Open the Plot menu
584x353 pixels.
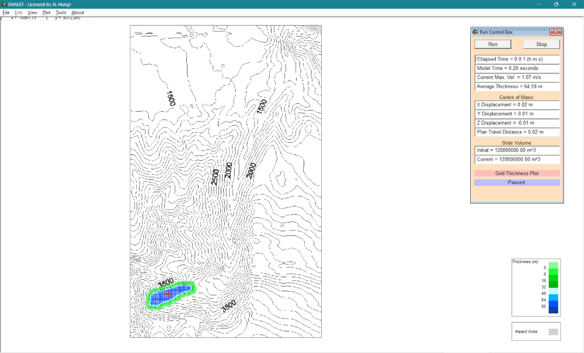[x=47, y=12]
